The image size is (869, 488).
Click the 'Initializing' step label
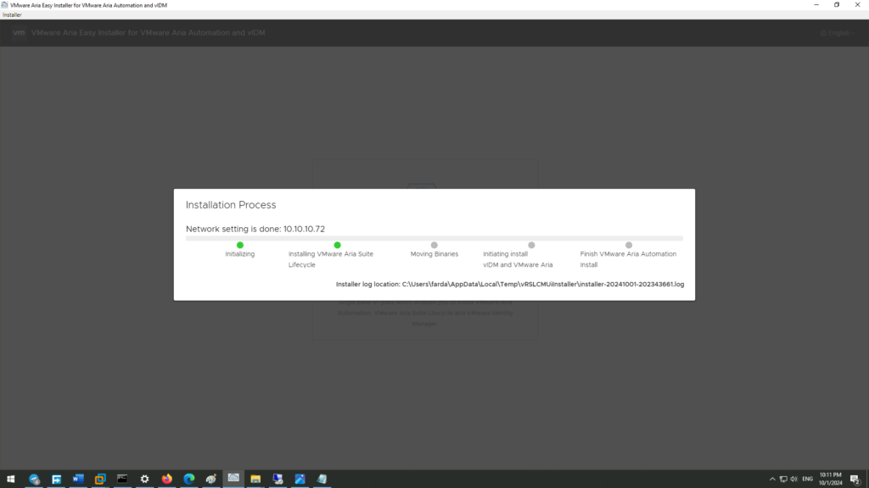[x=240, y=254]
